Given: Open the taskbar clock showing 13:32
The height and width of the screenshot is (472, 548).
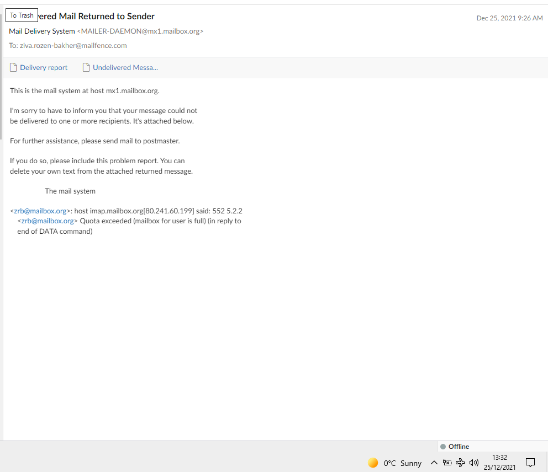Looking at the screenshot, I should 499,462.
